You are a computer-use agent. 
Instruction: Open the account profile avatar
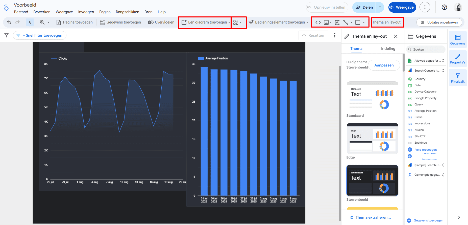(x=458, y=7)
